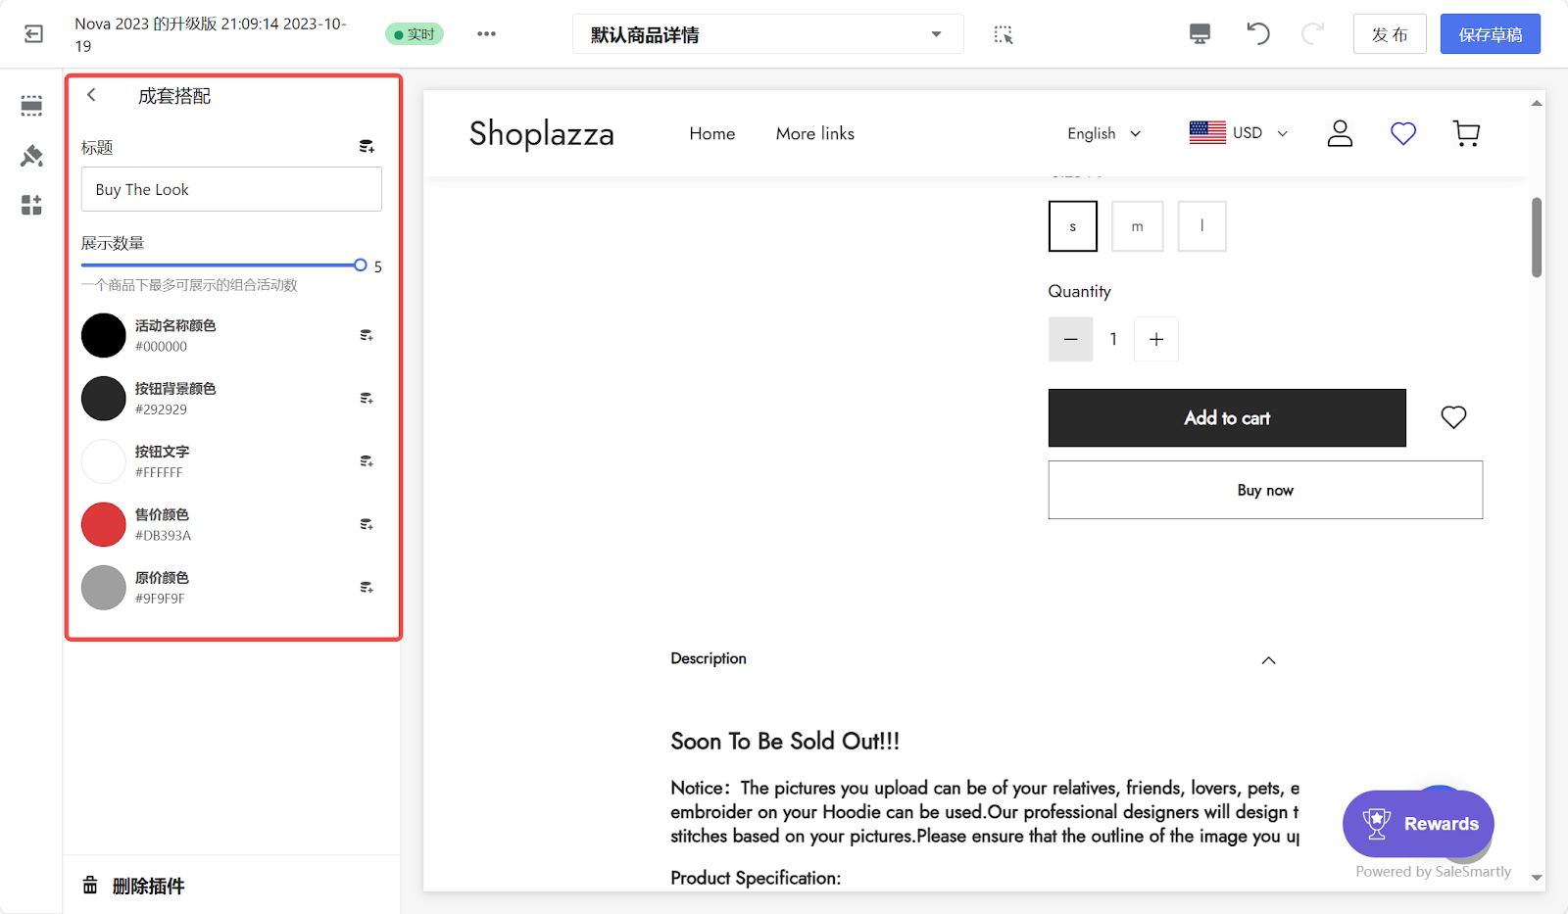Click the redo arrow icon
The image size is (1568, 914).
[x=1312, y=34]
